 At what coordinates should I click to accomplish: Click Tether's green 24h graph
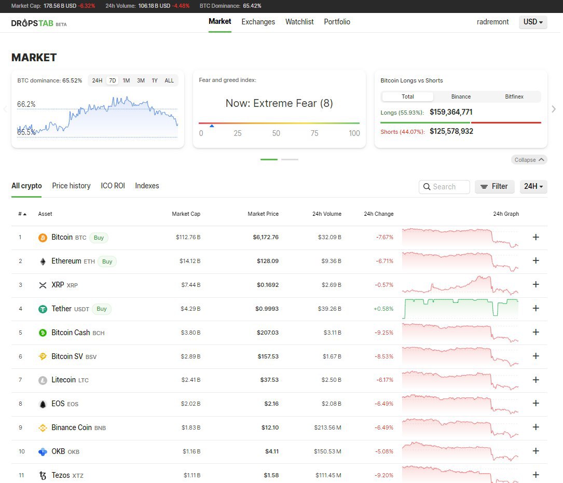(461, 309)
